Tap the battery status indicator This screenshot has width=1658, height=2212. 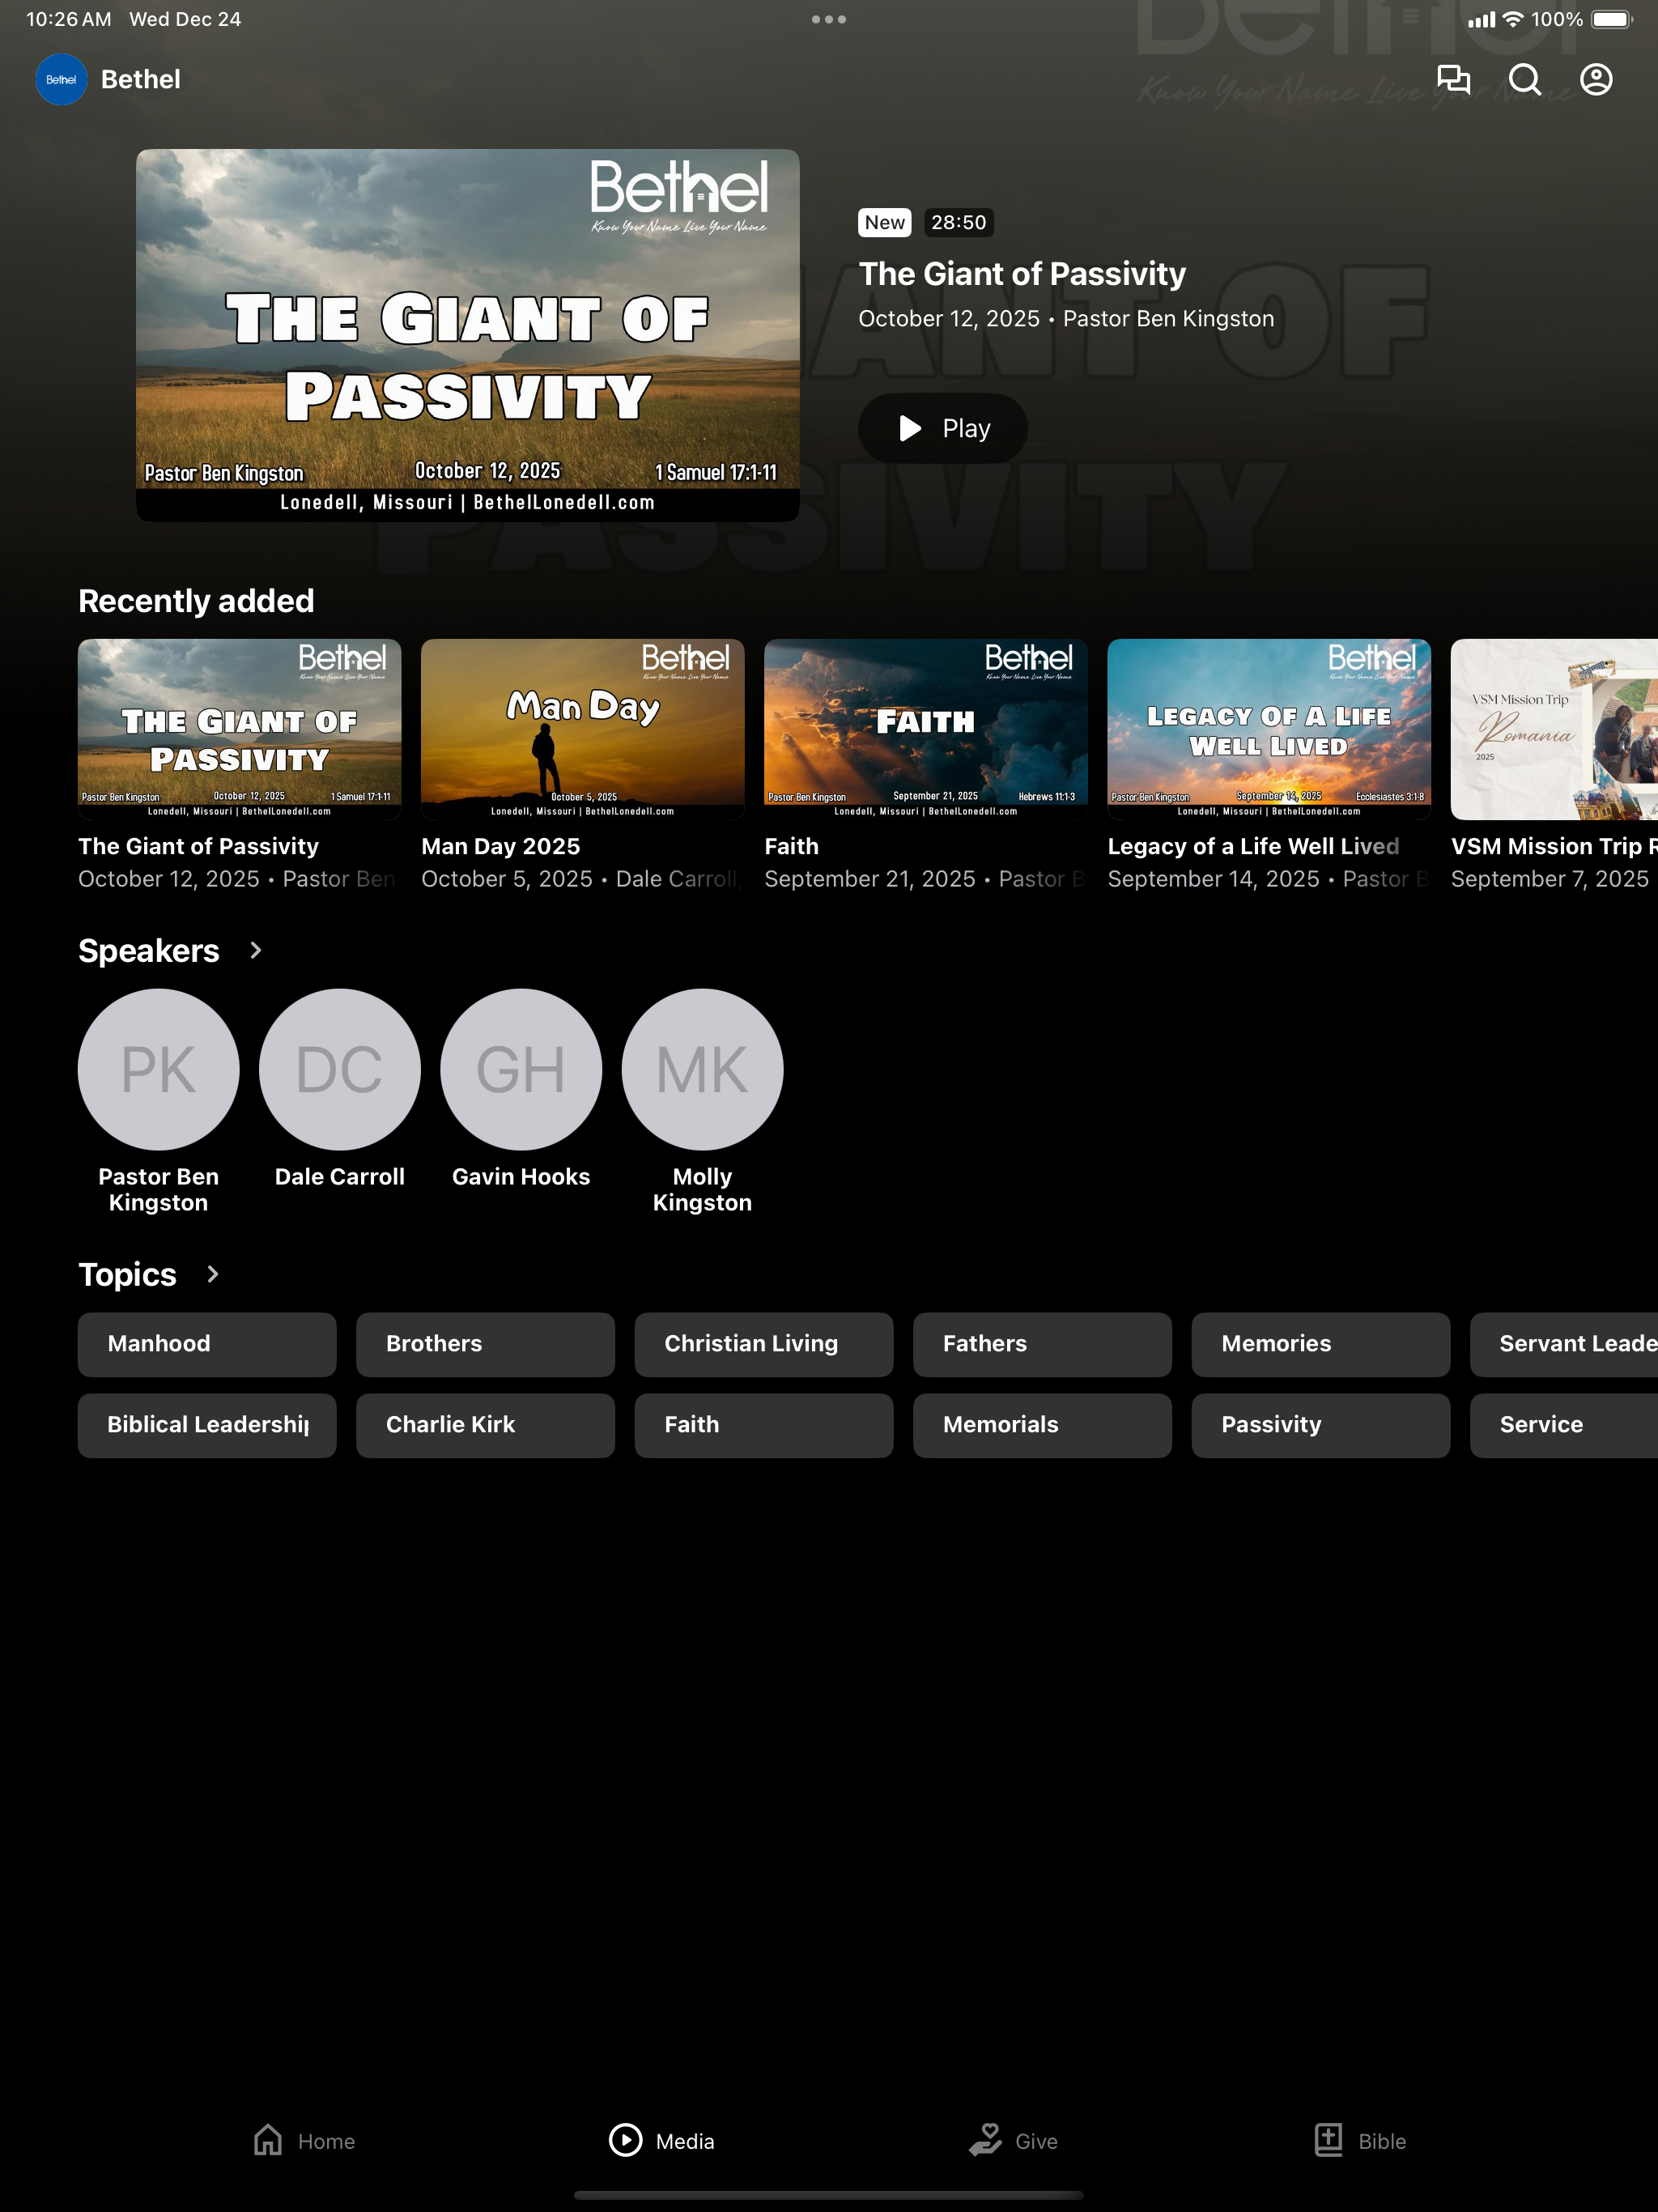tap(1612, 19)
